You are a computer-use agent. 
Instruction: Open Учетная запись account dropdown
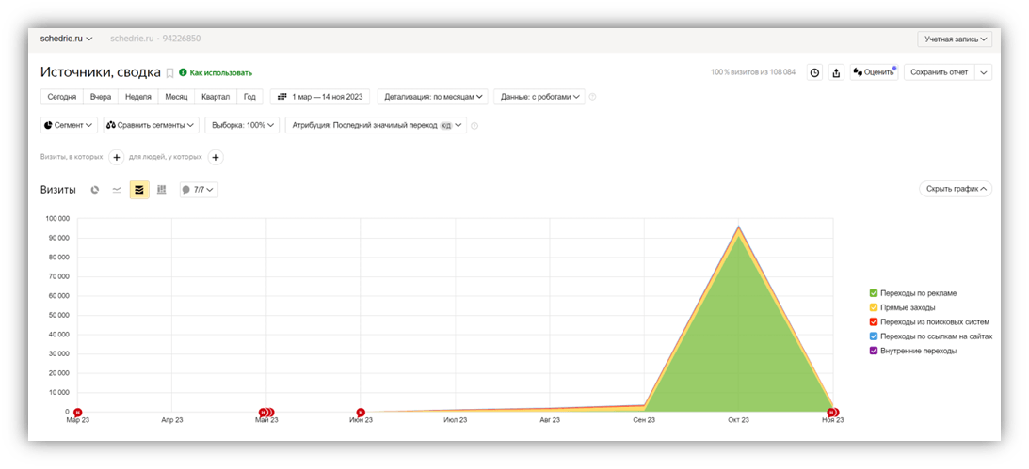(x=955, y=39)
